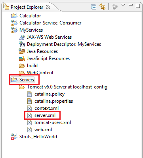Select the catalina.policy file name

(50, 94)
